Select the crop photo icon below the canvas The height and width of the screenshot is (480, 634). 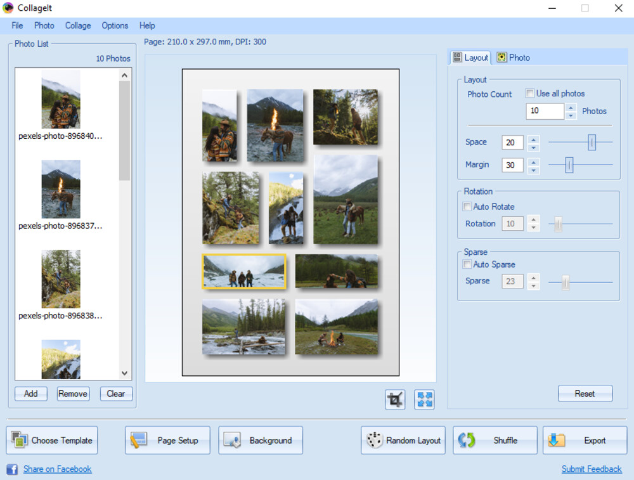[x=394, y=399]
